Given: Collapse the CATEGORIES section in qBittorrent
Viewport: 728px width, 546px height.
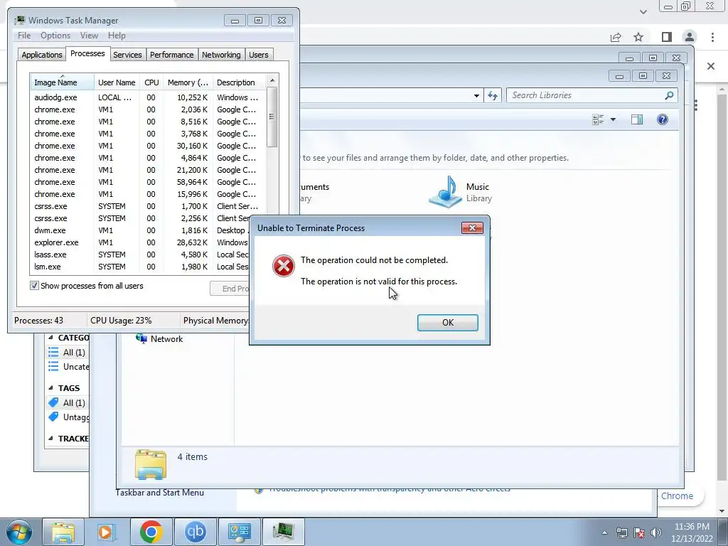Looking at the screenshot, I should tap(50, 338).
